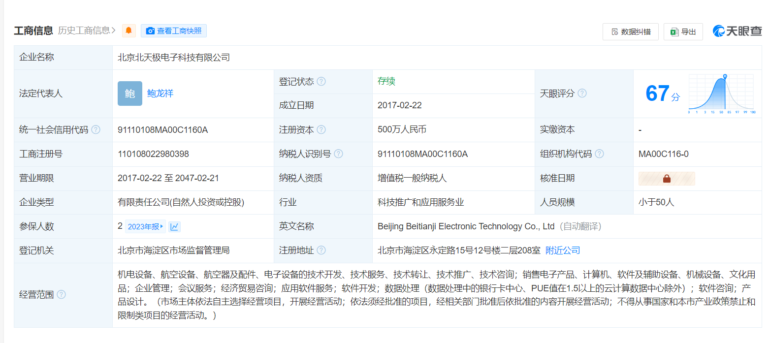Select company name 北京北天极电子科技有限公司
The height and width of the screenshot is (343, 769).
[x=174, y=58]
